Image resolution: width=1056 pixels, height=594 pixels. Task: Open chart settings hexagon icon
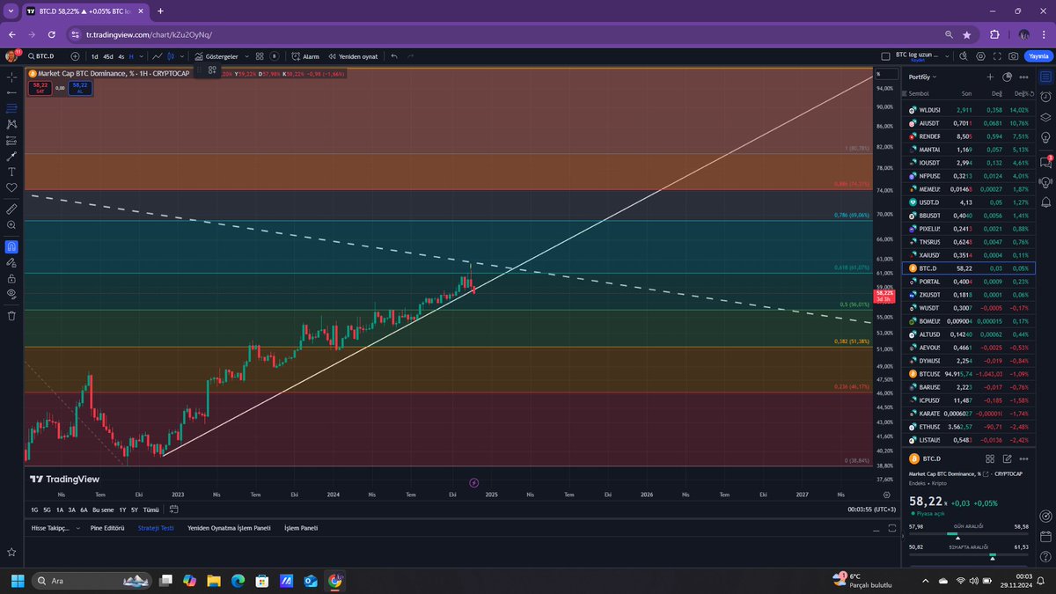pyautogui.click(x=980, y=56)
